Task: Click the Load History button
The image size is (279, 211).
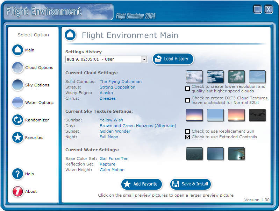Action: click(173, 59)
